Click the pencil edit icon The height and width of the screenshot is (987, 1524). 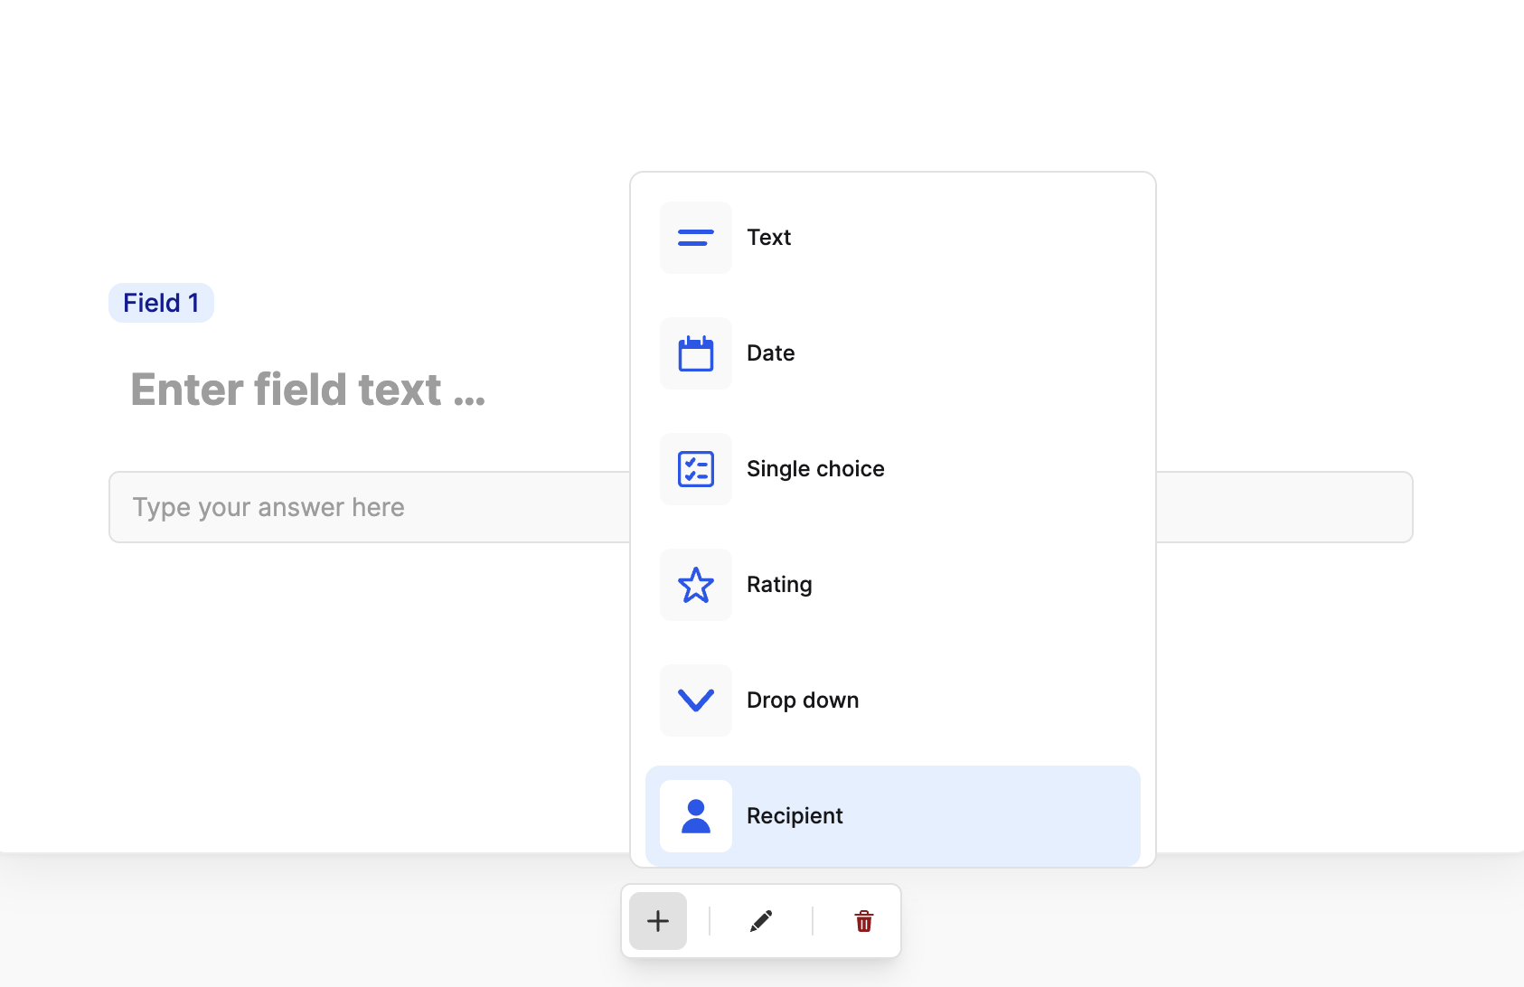click(x=761, y=921)
